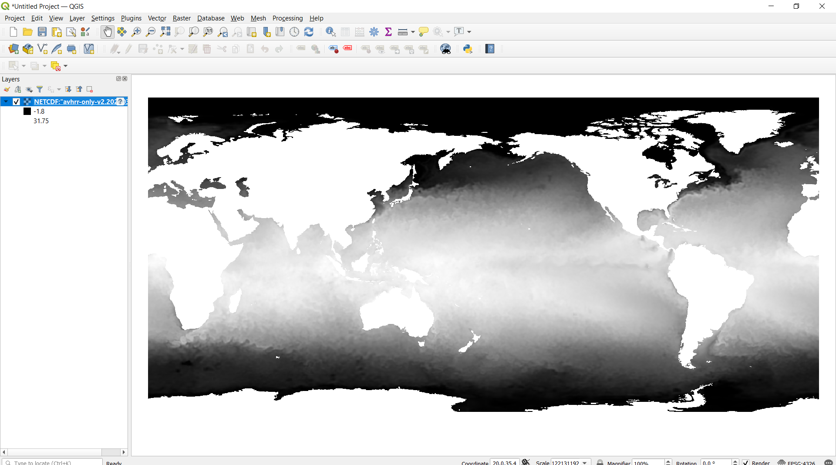Select the Zoom Out tool
836x465 pixels.
(151, 32)
